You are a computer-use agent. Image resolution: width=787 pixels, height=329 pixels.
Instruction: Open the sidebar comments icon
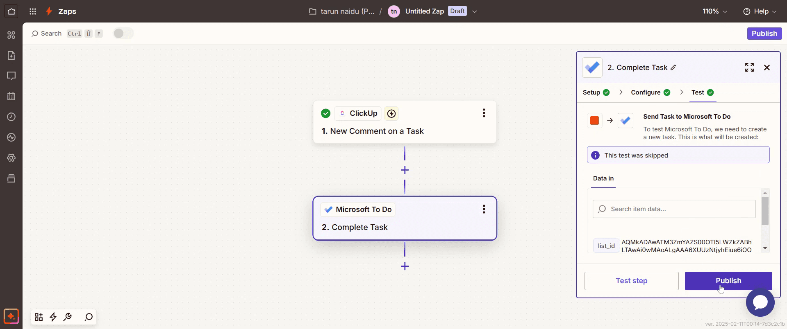coord(11,76)
